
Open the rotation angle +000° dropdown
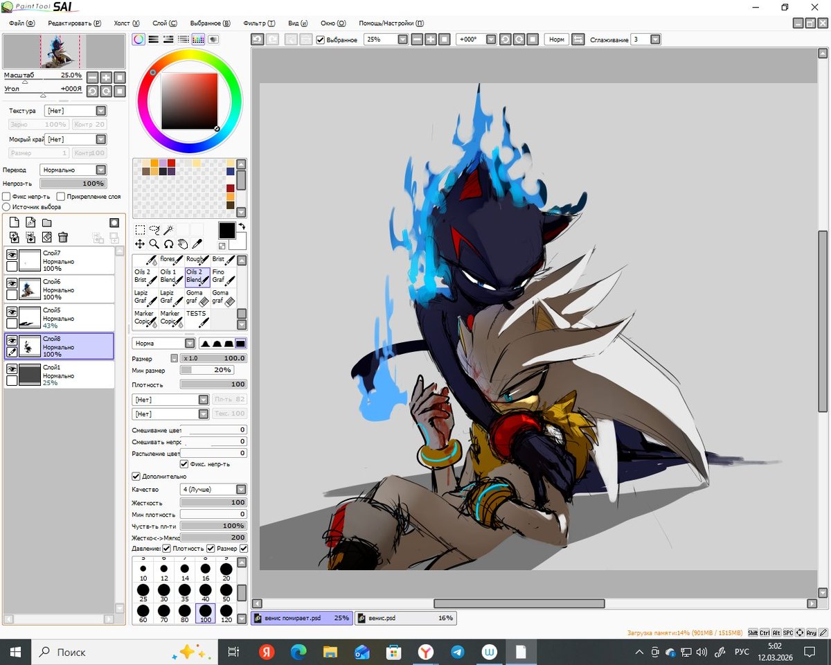pyautogui.click(x=476, y=39)
